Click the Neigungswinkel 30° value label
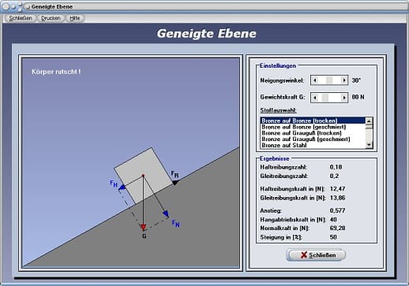 tap(356, 80)
